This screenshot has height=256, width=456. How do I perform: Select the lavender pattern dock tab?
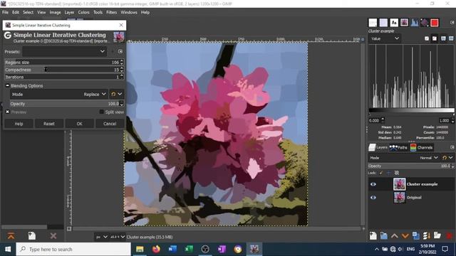pos(383,23)
